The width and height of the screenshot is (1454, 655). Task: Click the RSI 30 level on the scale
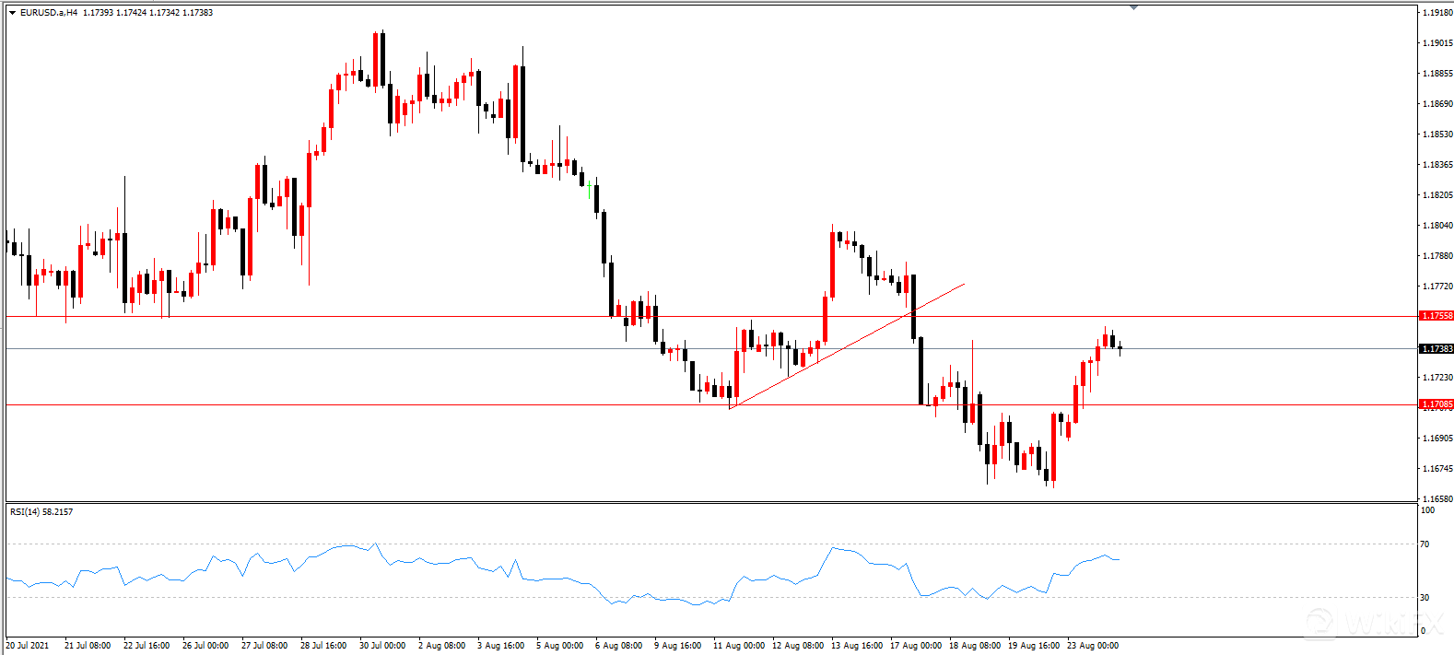pyautogui.click(x=1425, y=598)
